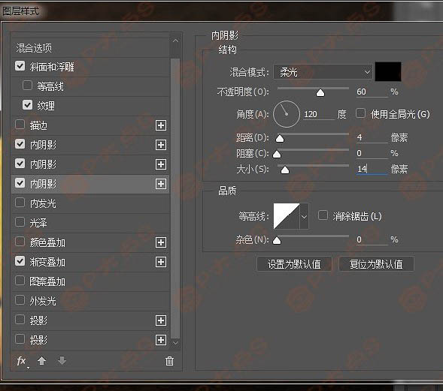The height and width of the screenshot is (391, 443).
Task: Move effect up with the up arrow
Action: pyautogui.click(x=42, y=360)
